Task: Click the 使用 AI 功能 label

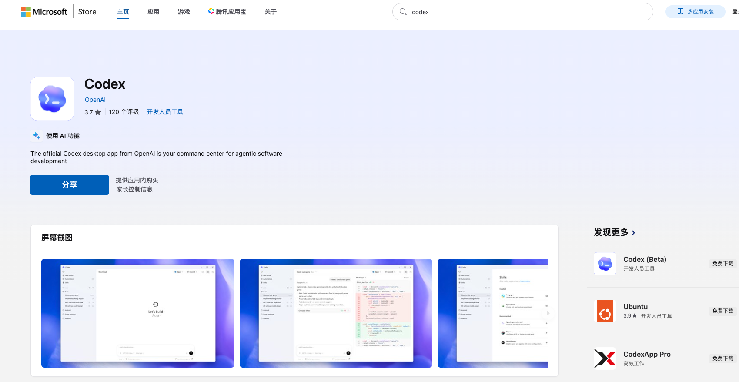Action: click(63, 136)
